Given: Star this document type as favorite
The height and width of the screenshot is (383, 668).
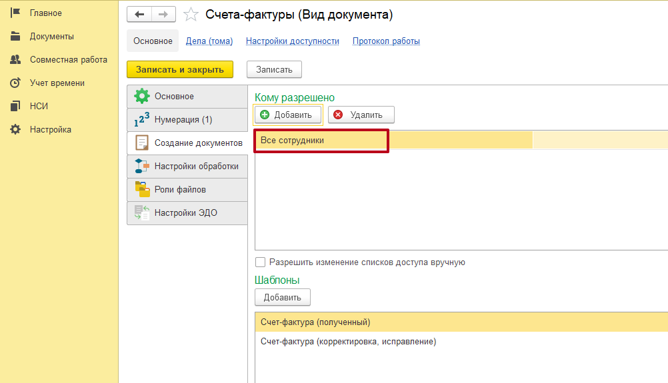Looking at the screenshot, I should pos(191,15).
